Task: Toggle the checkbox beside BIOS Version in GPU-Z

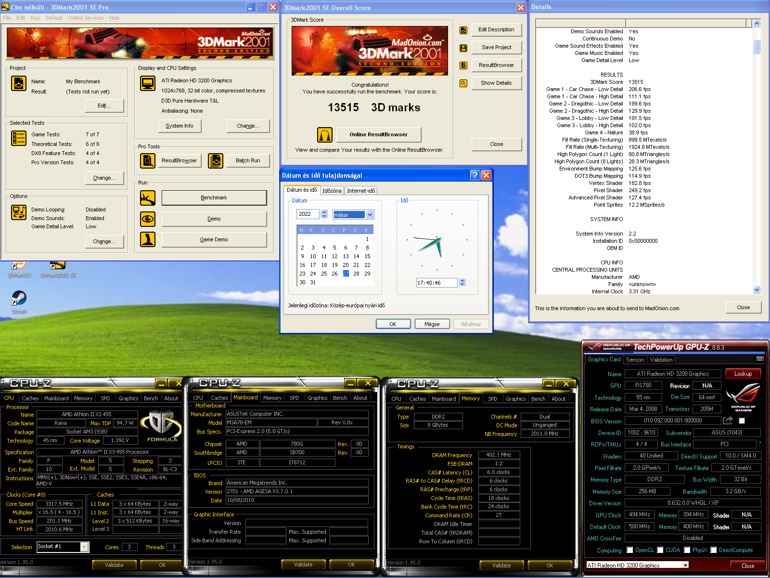Action: pos(742,420)
